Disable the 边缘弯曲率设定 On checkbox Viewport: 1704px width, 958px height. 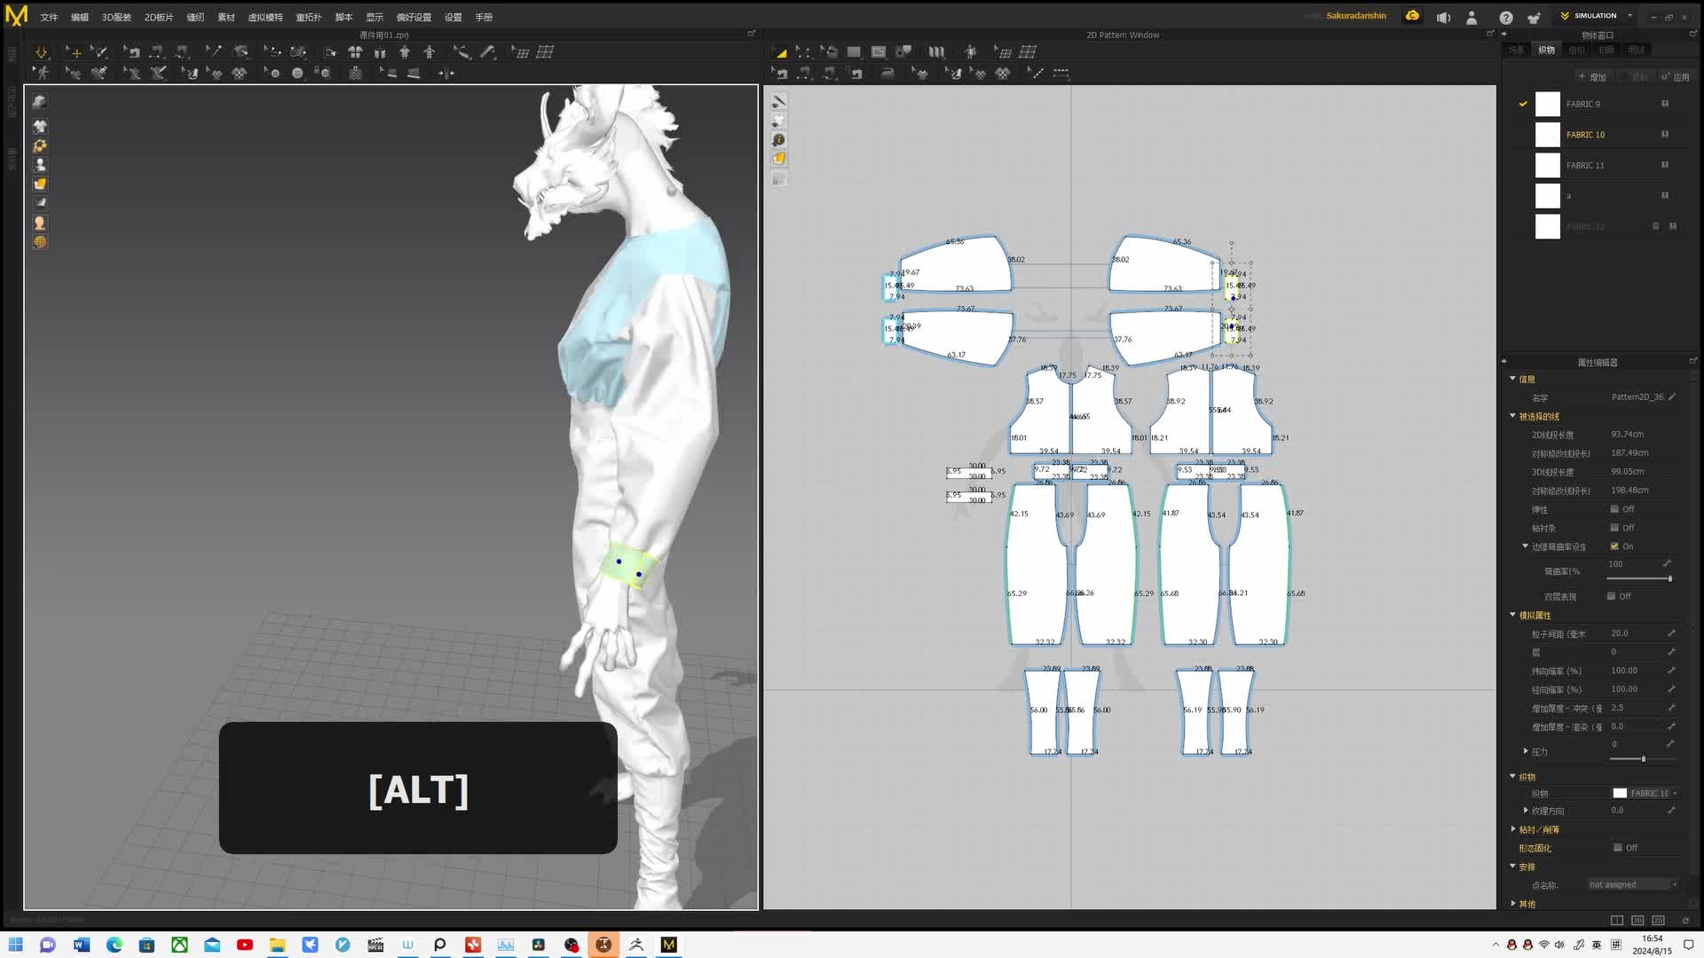pyautogui.click(x=1614, y=546)
